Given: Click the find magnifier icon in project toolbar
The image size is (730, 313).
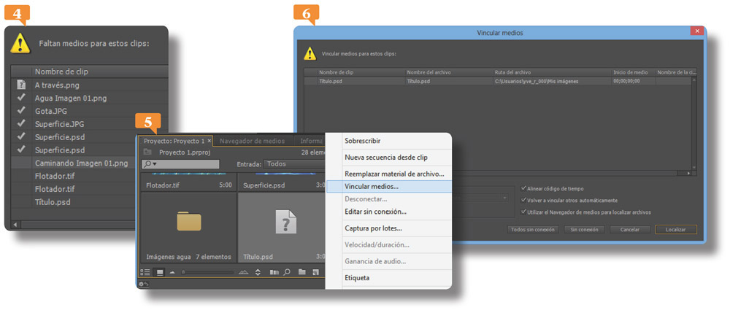Looking at the screenshot, I should (x=287, y=272).
